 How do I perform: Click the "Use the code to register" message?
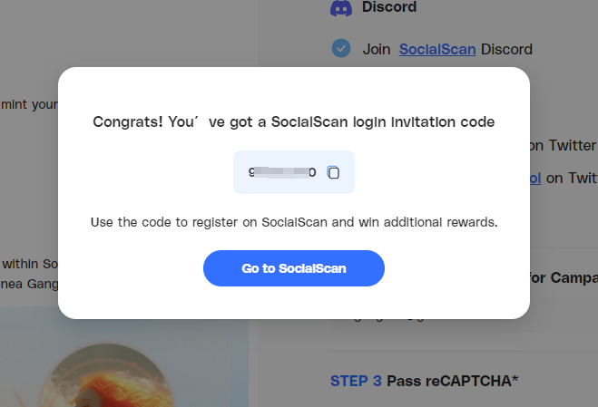click(x=294, y=222)
